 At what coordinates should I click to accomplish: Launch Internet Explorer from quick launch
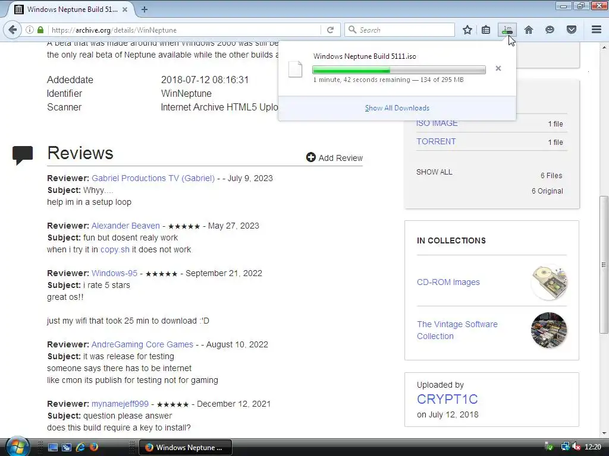[x=80, y=448]
